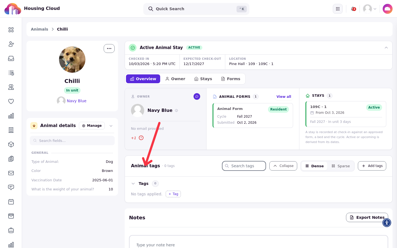Switch to the Owner tab
This screenshot has width=397, height=248.
(x=175, y=79)
